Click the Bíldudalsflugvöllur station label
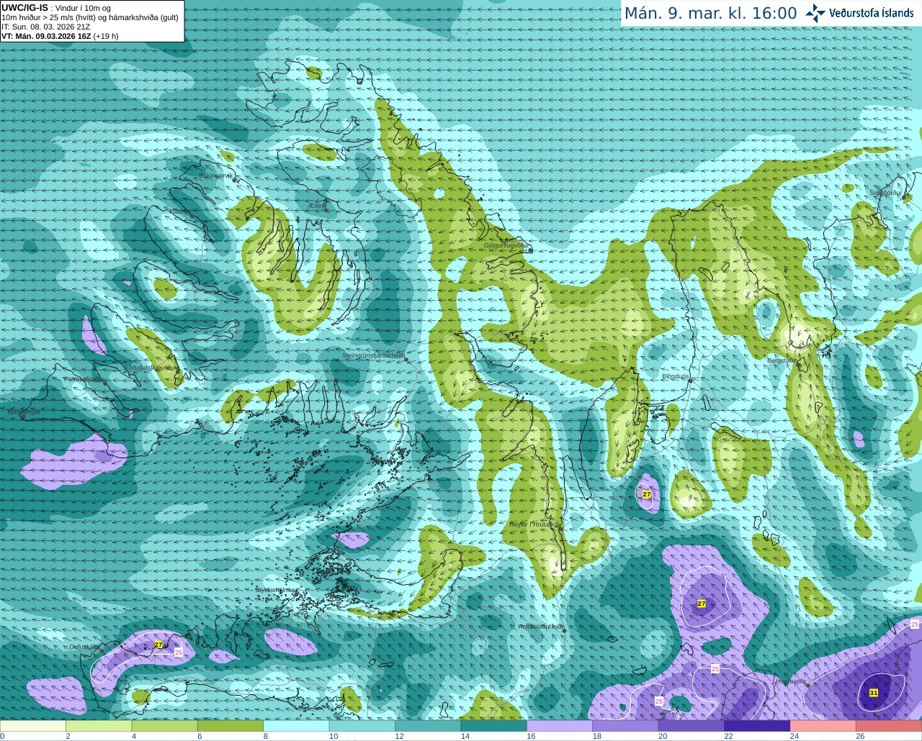Image resolution: width=922 pixels, height=741 pixels. pos(151,367)
